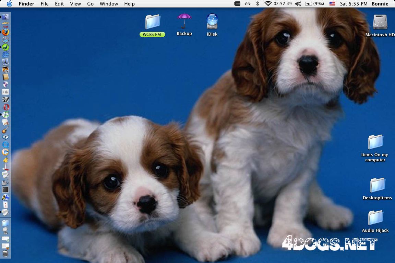Image resolution: width=395 pixels, height=263 pixels.
Task: Click the volume icon to adjust sound
Action: [x=298, y=4]
